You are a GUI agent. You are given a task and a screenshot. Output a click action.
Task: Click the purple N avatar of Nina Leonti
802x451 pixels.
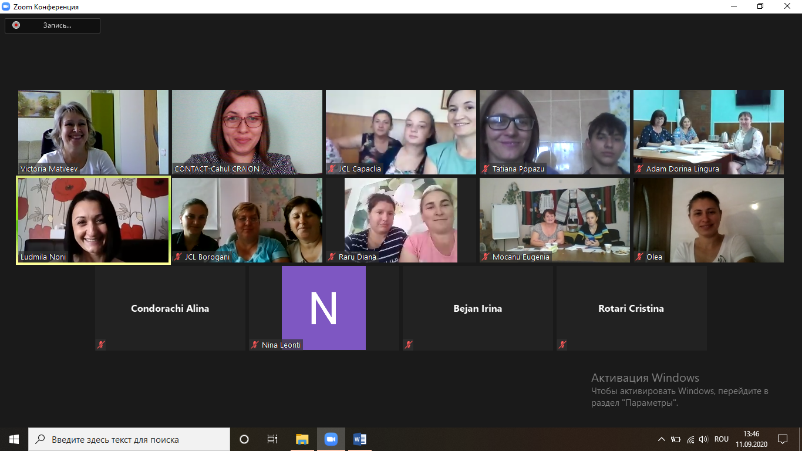[x=324, y=308]
